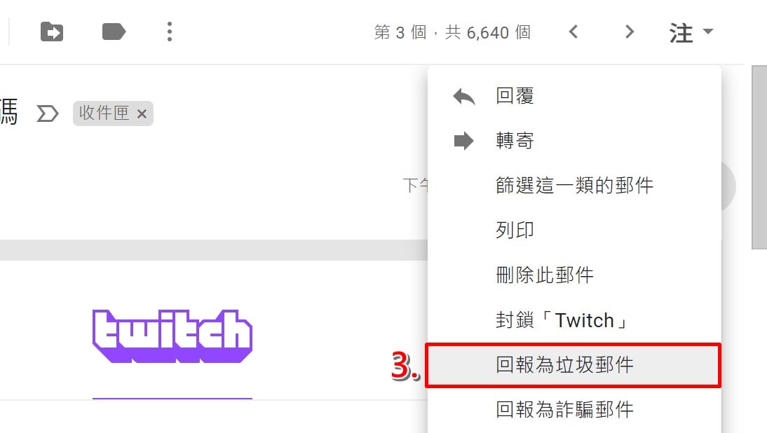
Task: Choose 篩選這一類的郵件
Action: 574,185
